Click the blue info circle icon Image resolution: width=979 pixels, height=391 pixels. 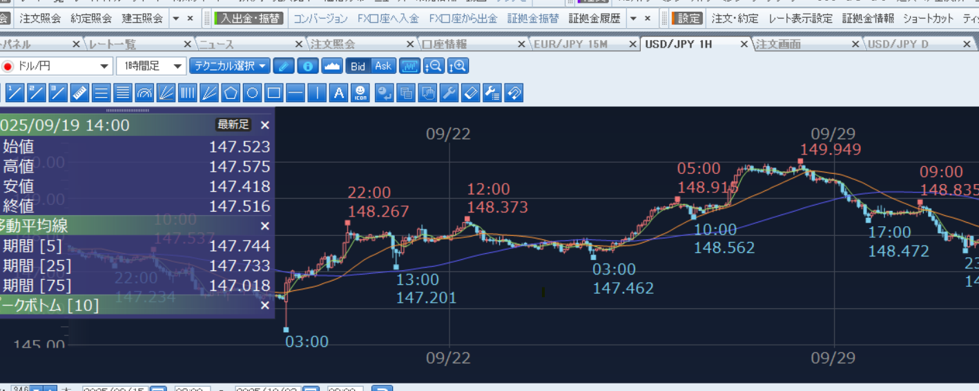pyautogui.click(x=308, y=66)
